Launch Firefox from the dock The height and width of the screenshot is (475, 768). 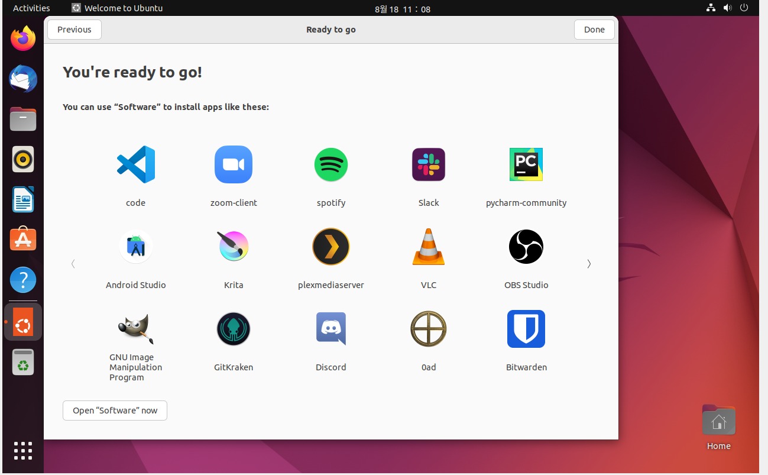pos(23,38)
